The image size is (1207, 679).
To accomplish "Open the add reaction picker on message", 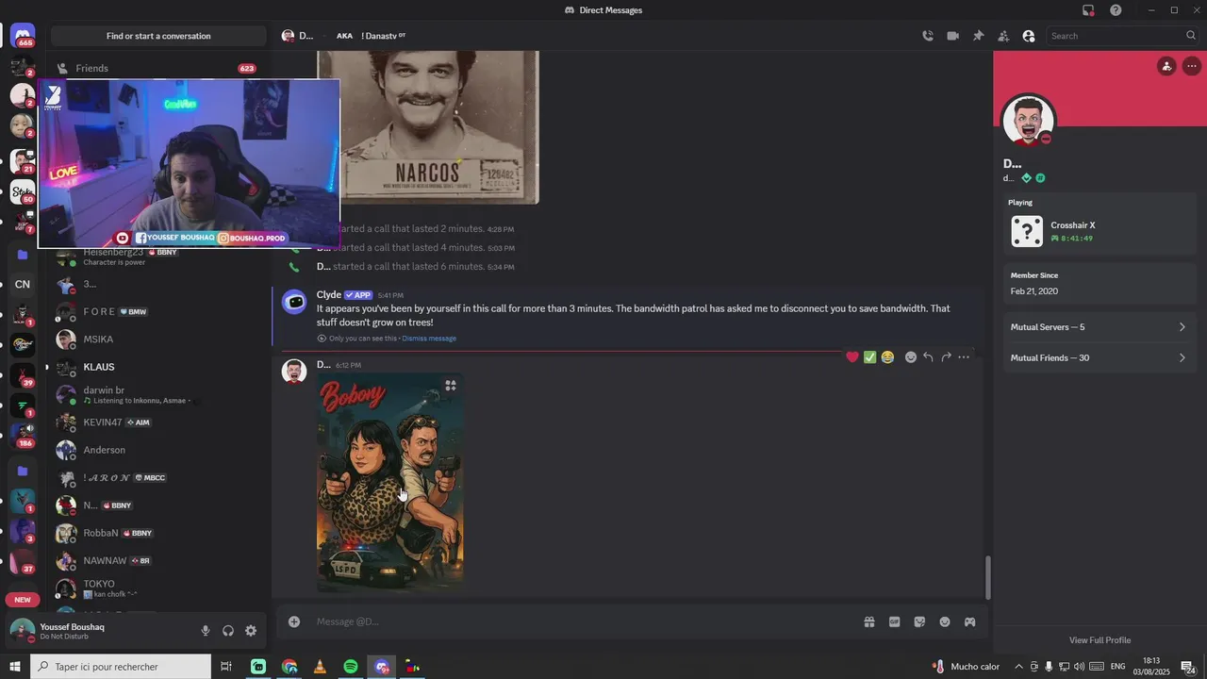I will tap(911, 357).
